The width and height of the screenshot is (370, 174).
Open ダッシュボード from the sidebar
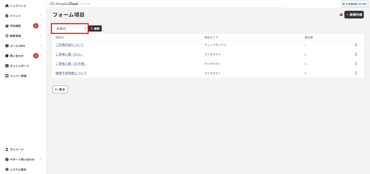[17, 66]
